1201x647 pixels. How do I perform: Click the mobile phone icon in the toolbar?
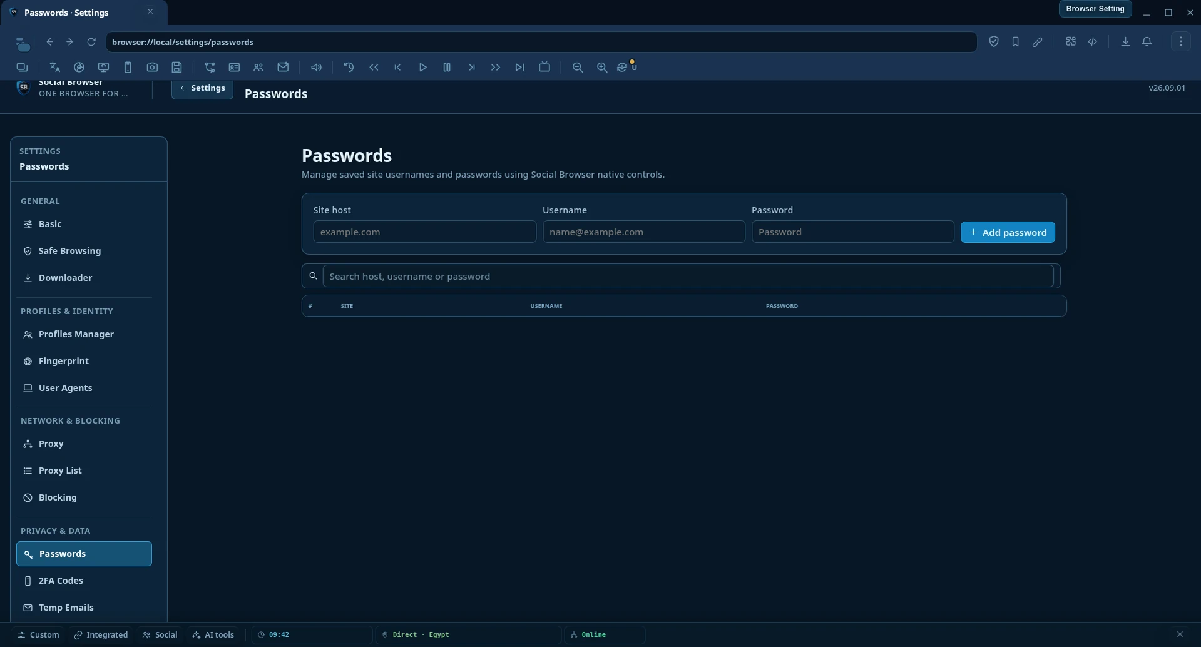[128, 67]
